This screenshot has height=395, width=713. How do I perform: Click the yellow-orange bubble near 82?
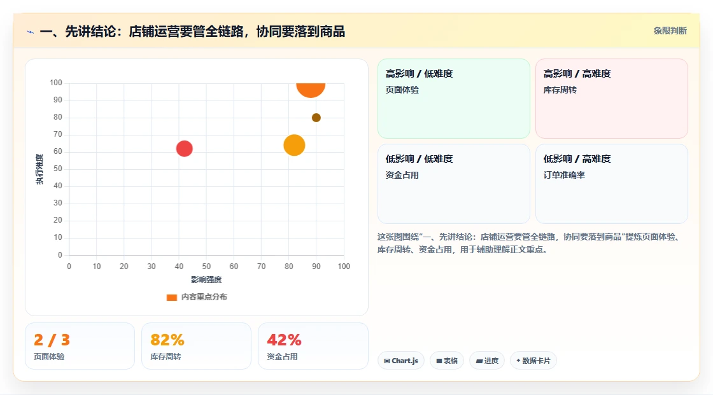pos(294,146)
